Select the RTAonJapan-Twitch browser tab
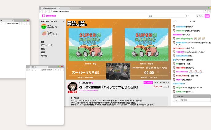The height and width of the screenshot is (130, 211). [x=51, y=8]
